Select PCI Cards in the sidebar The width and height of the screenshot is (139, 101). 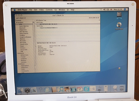pos(23,43)
